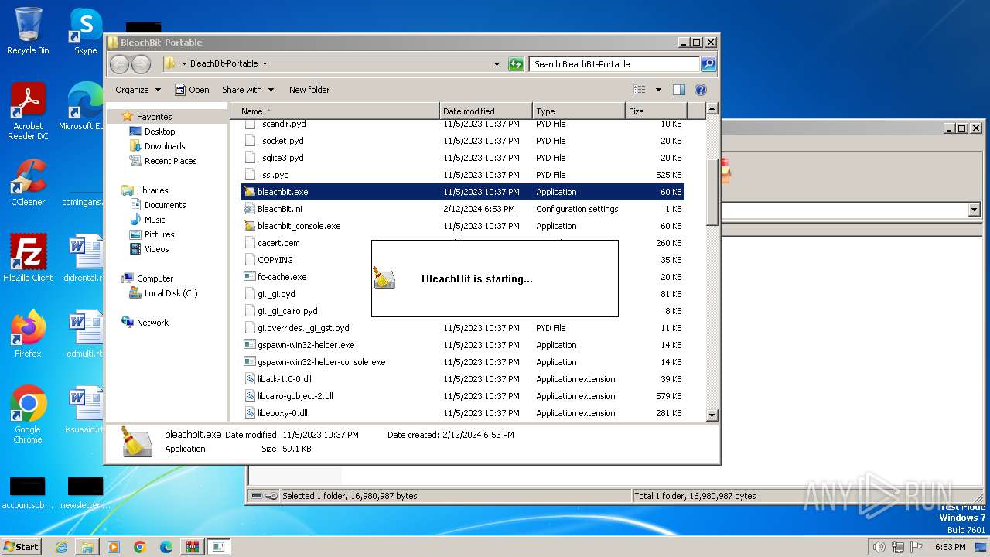This screenshot has height=557, width=990.
Task: Click the file list scrollbar down arrow
Action: tap(712, 415)
